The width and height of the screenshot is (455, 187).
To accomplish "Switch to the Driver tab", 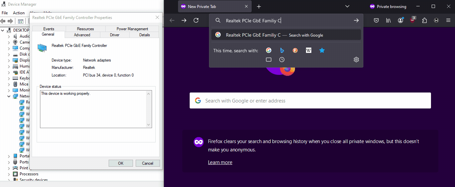I will [x=115, y=35].
